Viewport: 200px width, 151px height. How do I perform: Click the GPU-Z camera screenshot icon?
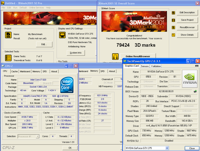[197, 66]
